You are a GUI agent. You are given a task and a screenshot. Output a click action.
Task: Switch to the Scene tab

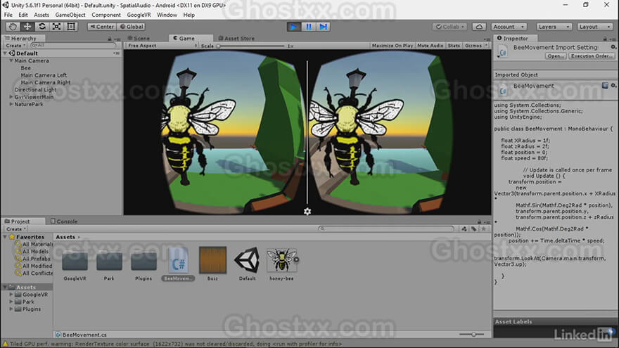pos(139,38)
